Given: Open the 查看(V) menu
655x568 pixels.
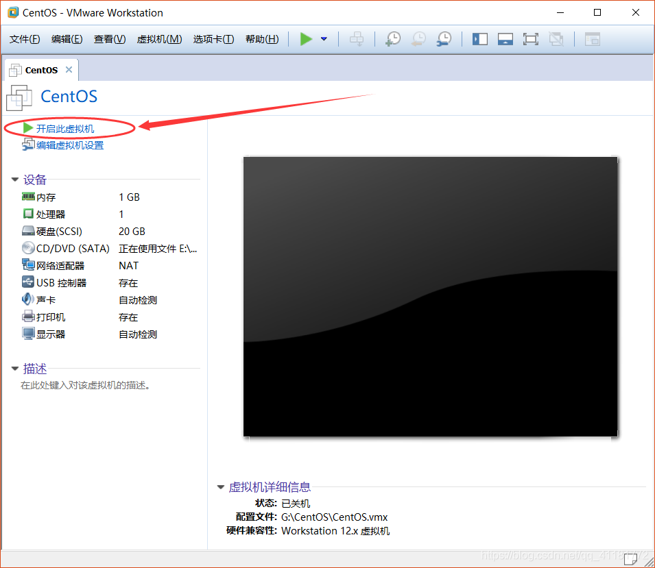Looking at the screenshot, I should [x=110, y=39].
